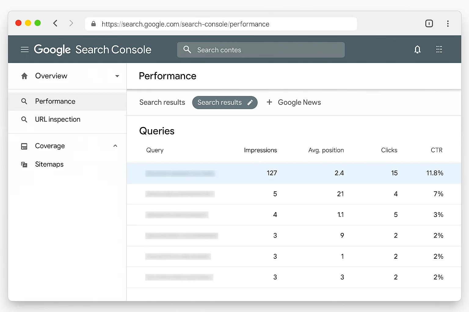
Task: Add Google News as a search type
Action: pos(293,102)
